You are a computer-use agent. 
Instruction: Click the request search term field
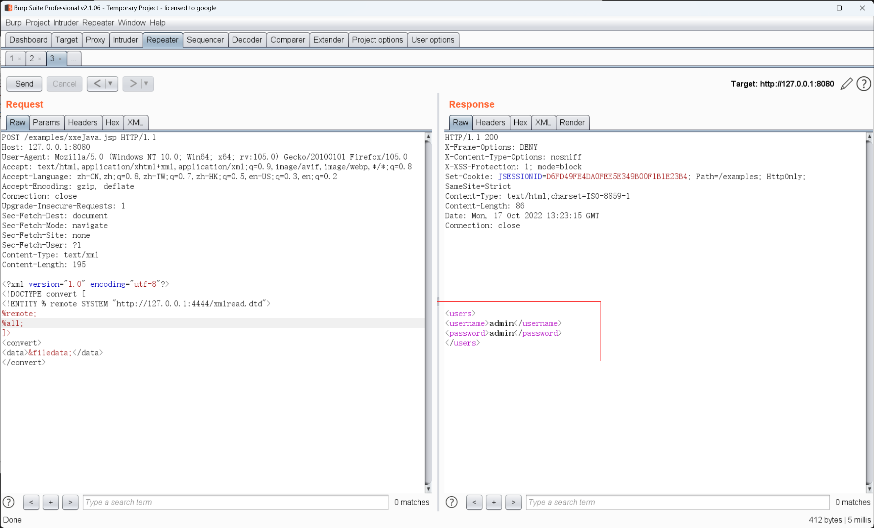[x=236, y=502]
